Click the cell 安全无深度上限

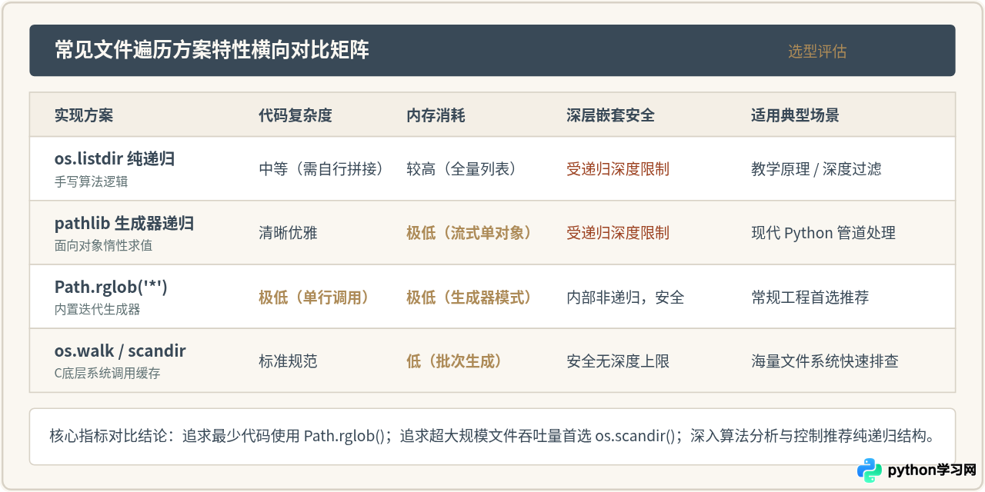coord(618,361)
